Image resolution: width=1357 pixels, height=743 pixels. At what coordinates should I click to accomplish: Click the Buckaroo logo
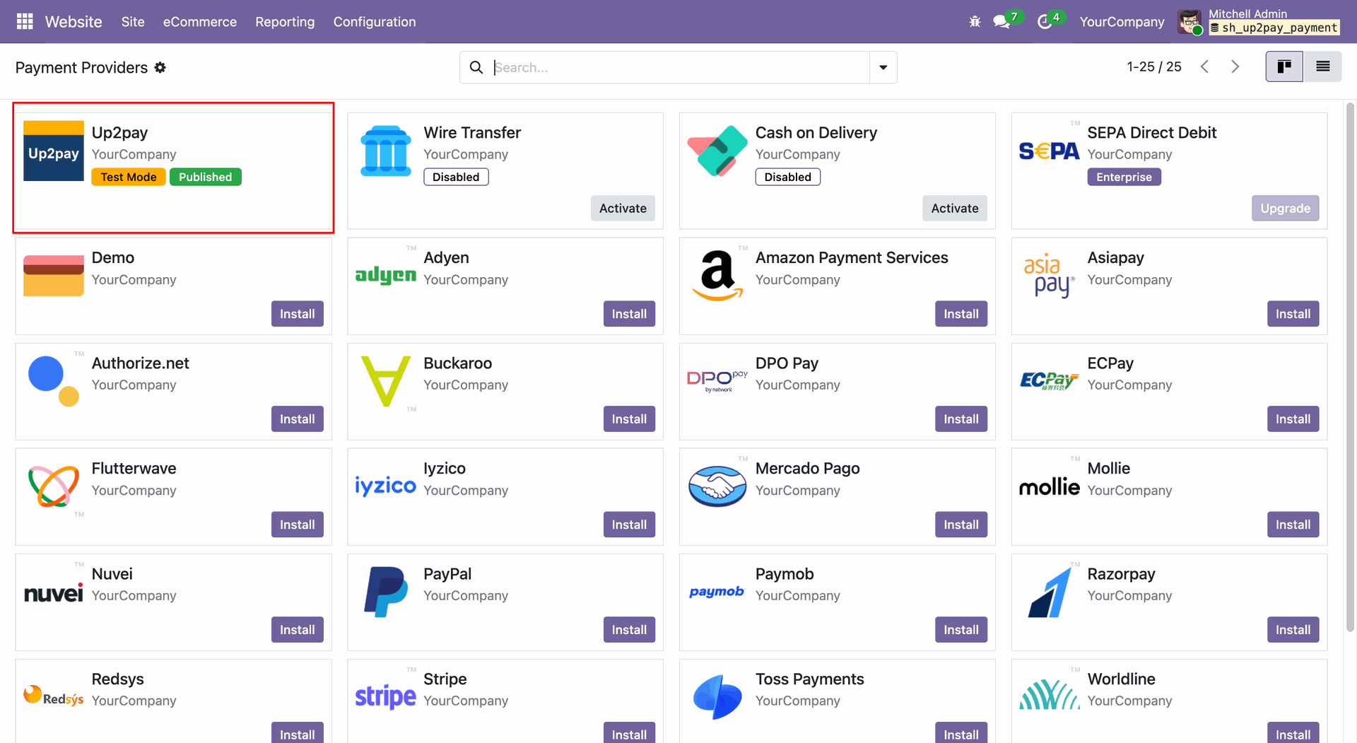[386, 382]
